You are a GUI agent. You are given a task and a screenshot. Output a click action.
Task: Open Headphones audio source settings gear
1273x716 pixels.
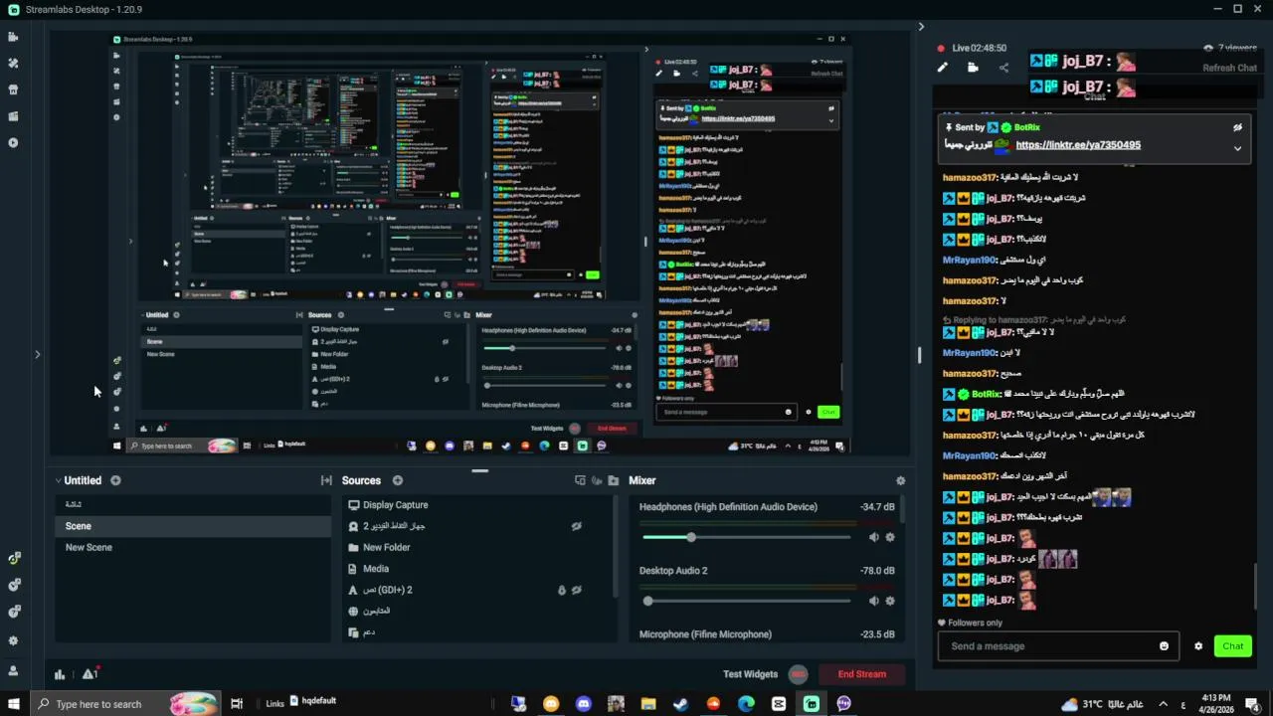(890, 537)
